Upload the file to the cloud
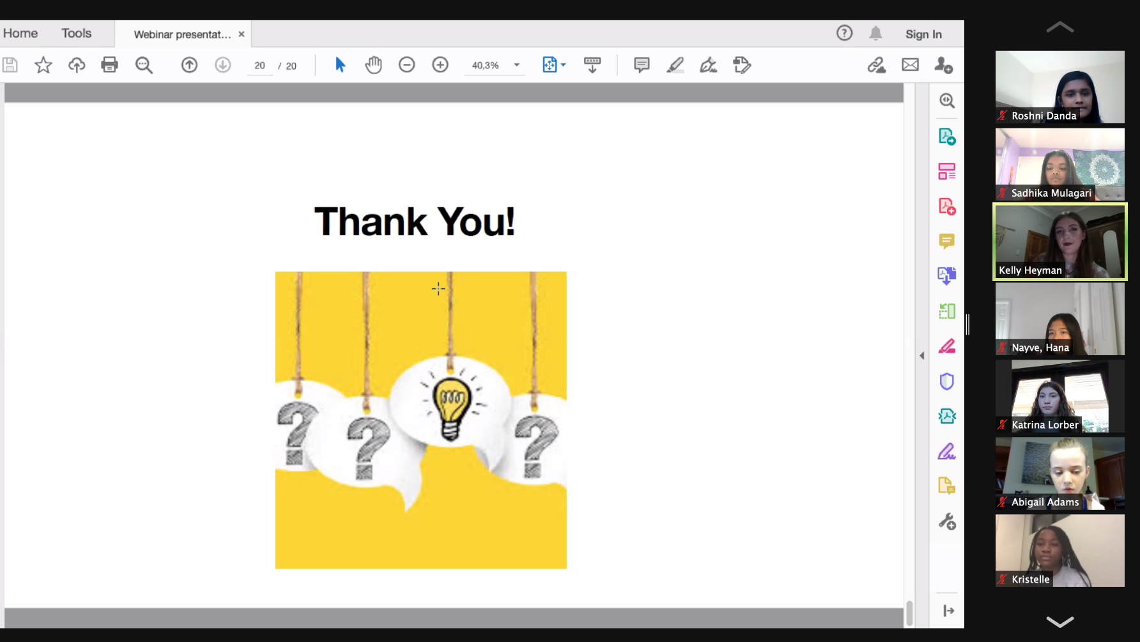 point(77,65)
